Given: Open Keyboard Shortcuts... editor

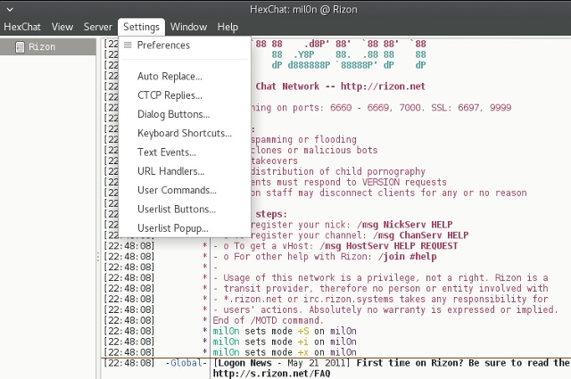Looking at the screenshot, I should (x=185, y=133).
